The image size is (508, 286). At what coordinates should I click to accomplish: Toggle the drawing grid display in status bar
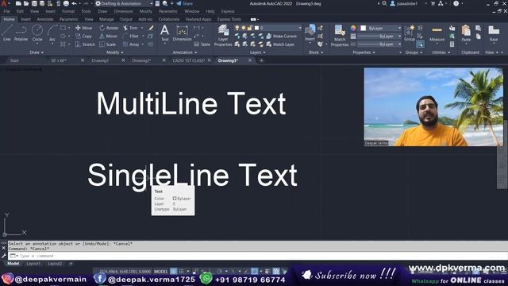point(174,271)
